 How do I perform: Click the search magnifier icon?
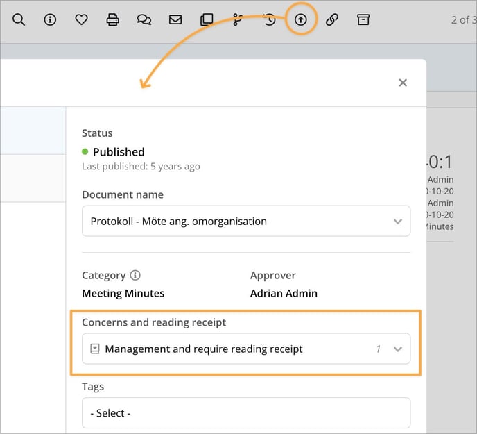coord(19,19)
